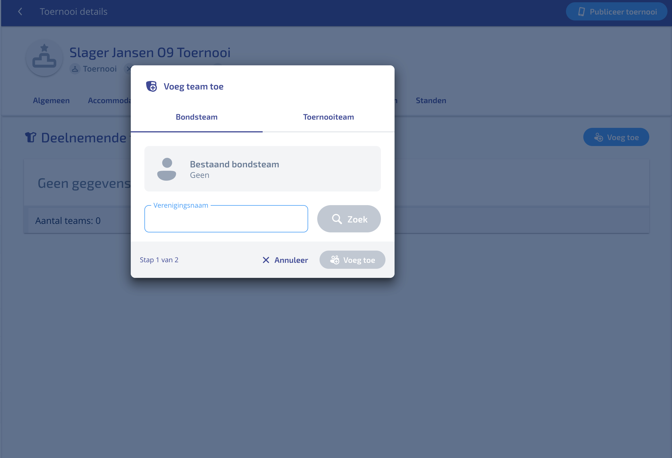
Task: Click the magnifier icon on Zoek button
Action: 336,219
